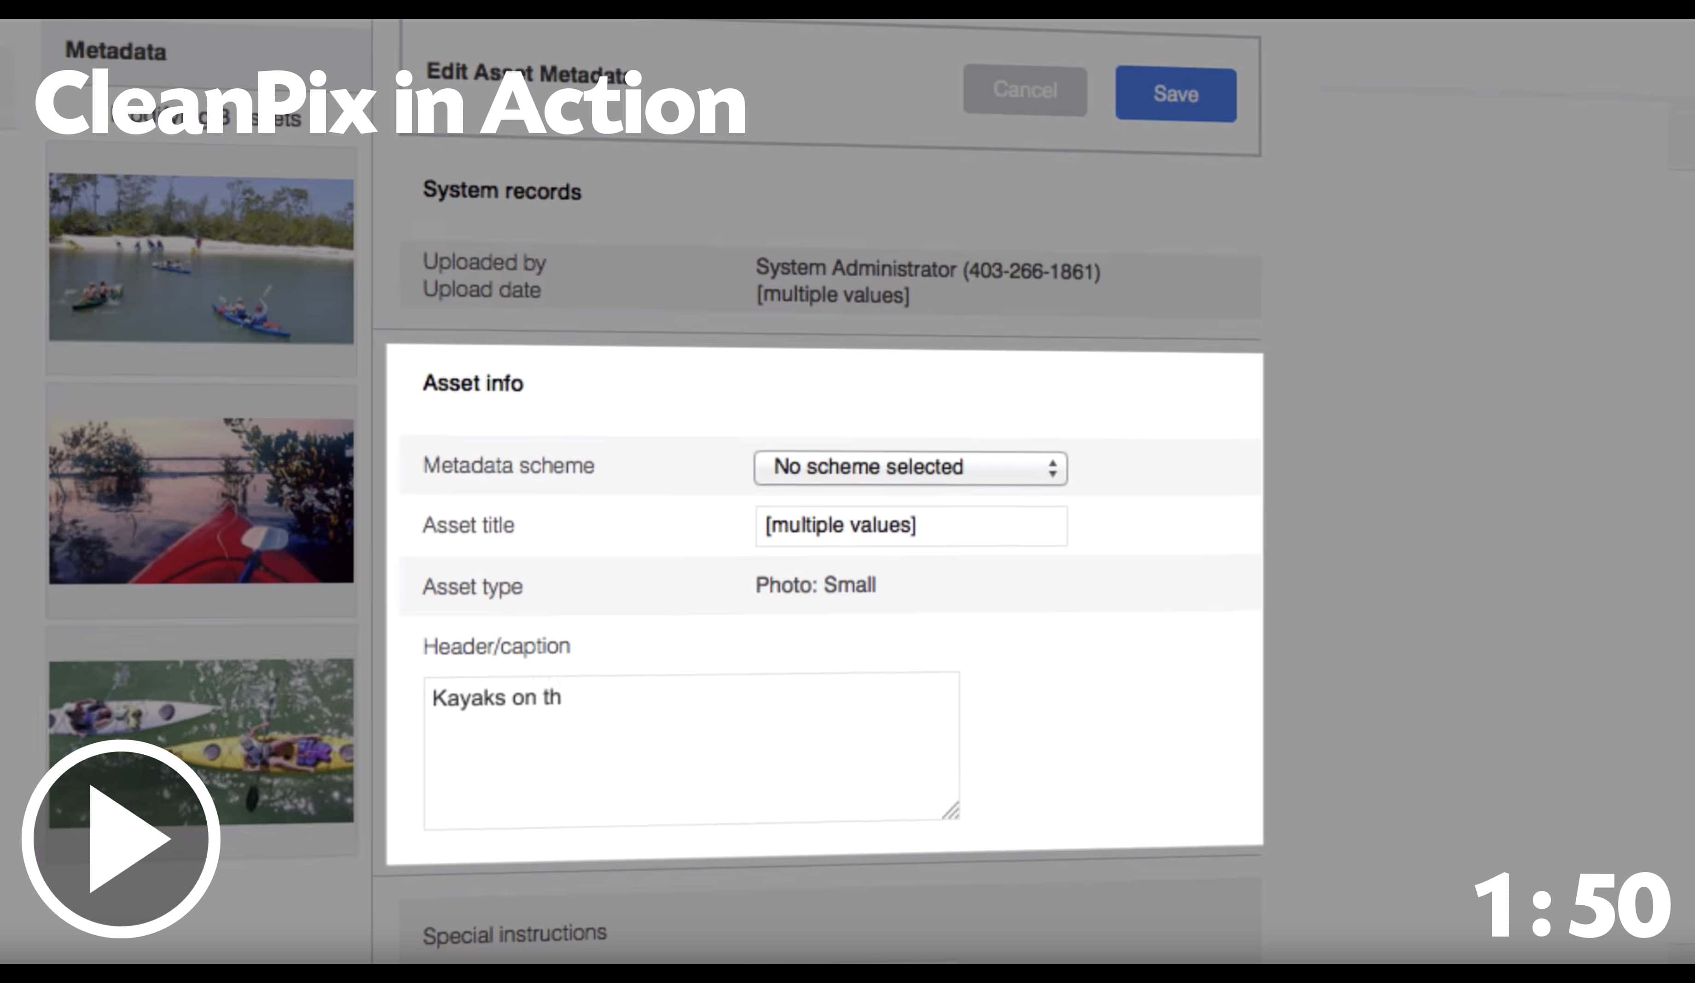Click the large play video button
The image size is (1695, 983).
click(x=121, y=838)
